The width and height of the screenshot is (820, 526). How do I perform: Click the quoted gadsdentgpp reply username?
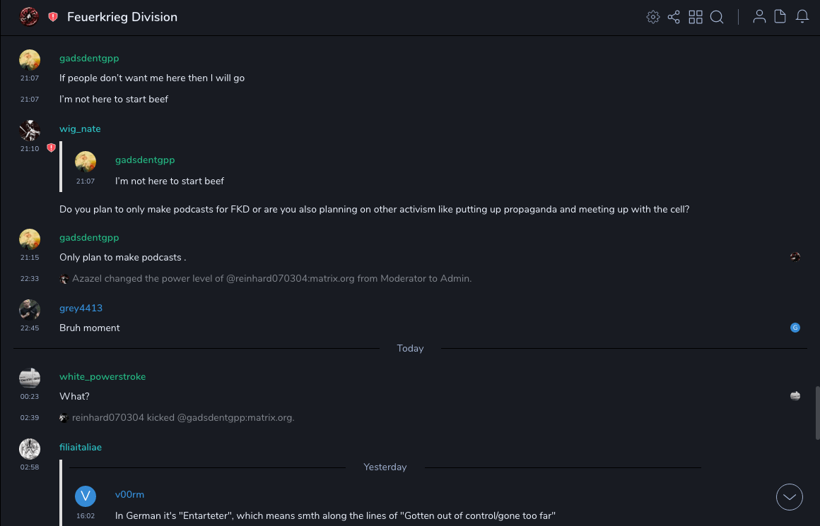145,160
